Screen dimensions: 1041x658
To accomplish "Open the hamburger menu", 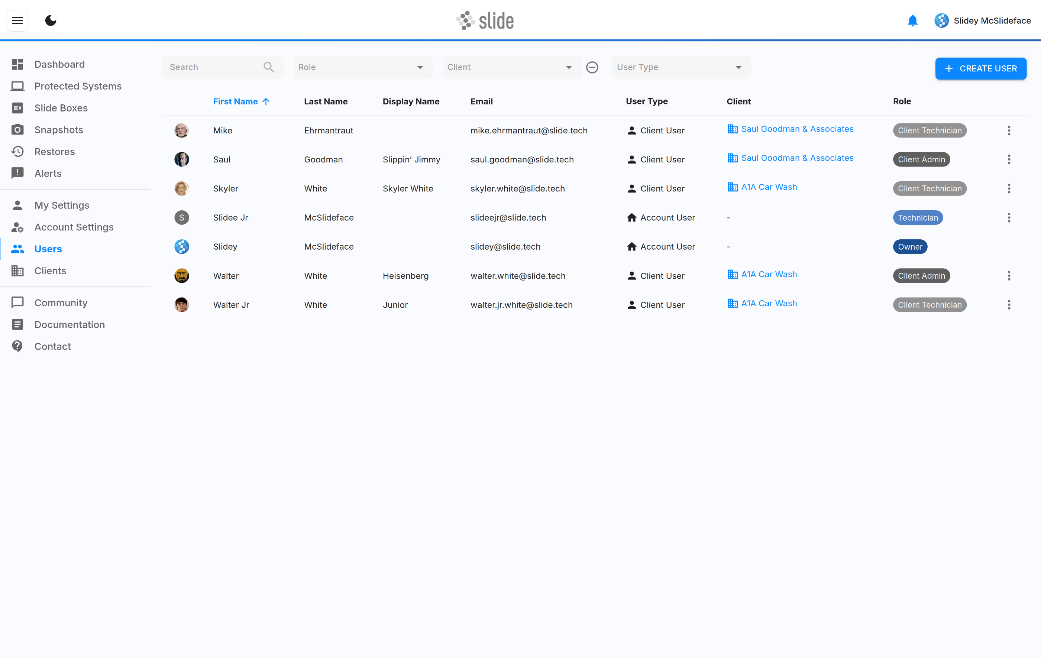I will pyautogui.click(x=17, y=20).
